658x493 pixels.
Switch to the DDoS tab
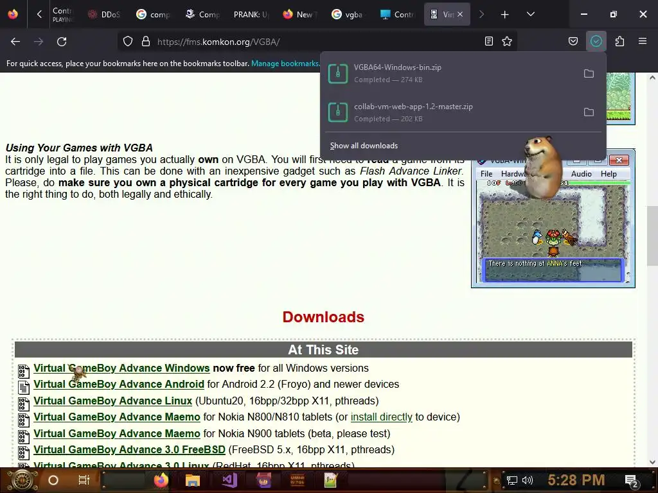click(104, 15)
